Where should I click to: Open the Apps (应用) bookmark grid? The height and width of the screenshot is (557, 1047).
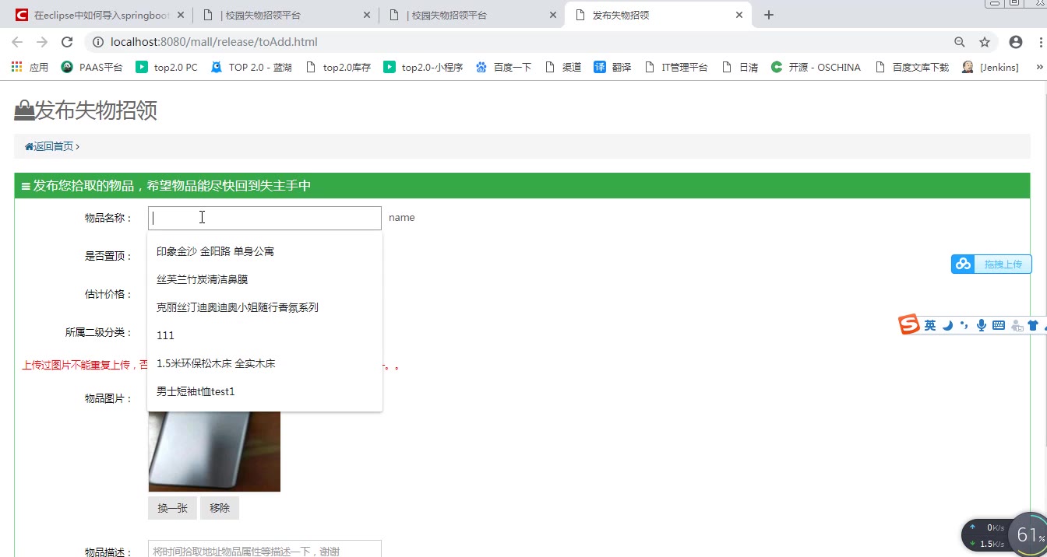pos(30,68)
